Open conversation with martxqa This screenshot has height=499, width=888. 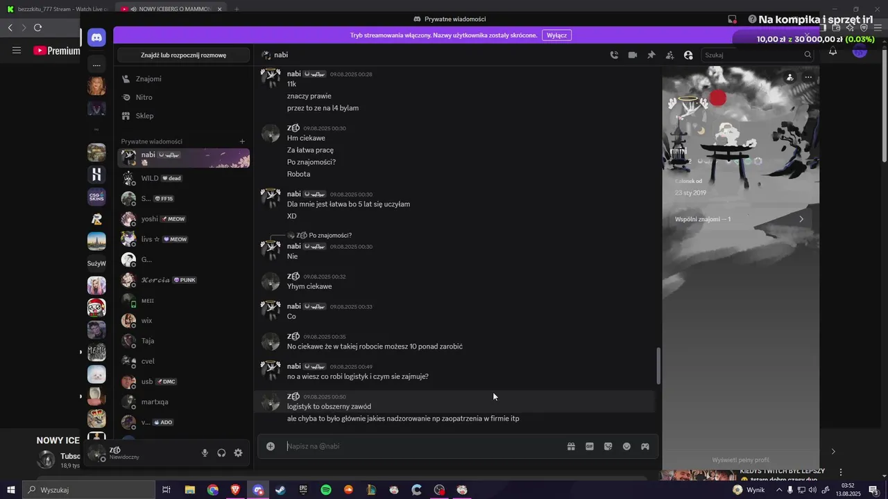[184, 402]
